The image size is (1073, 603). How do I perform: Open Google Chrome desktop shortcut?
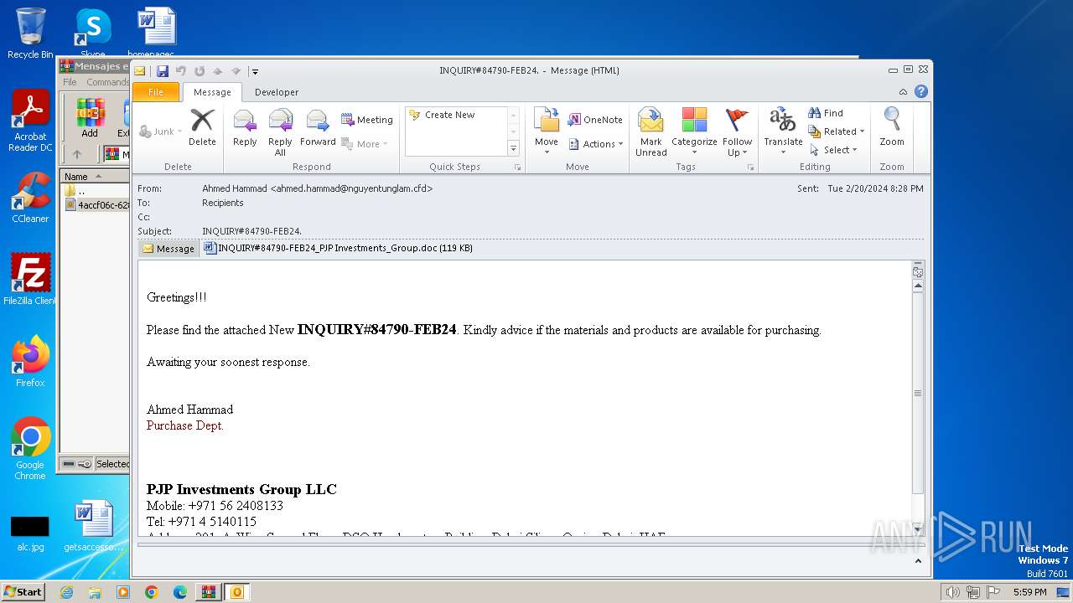coord(30,449)
